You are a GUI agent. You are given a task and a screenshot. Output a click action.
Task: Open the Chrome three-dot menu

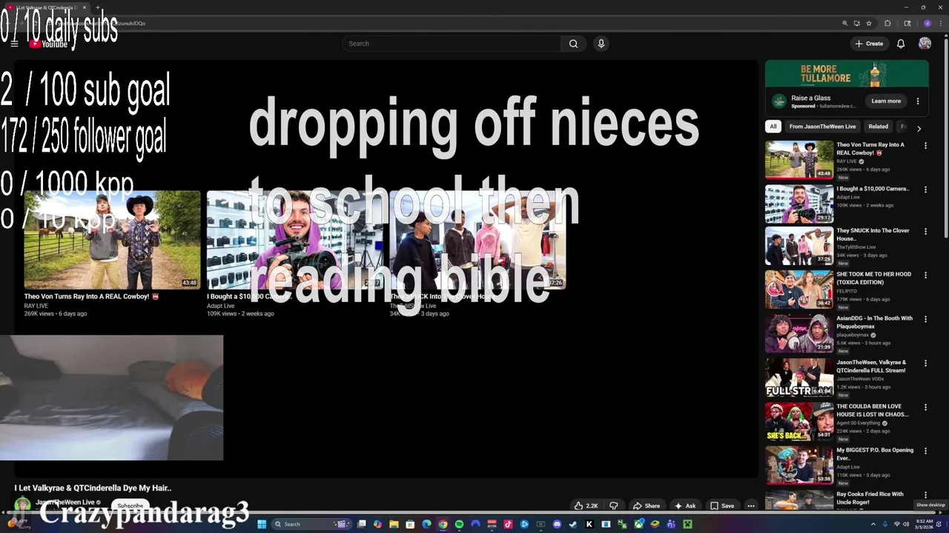tap(941, 23)
